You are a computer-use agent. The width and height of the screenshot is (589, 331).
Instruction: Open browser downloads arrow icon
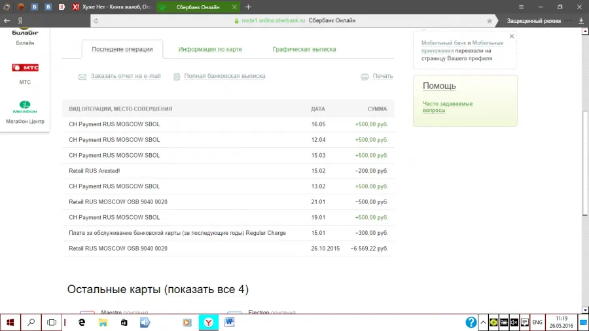(581, 21)
